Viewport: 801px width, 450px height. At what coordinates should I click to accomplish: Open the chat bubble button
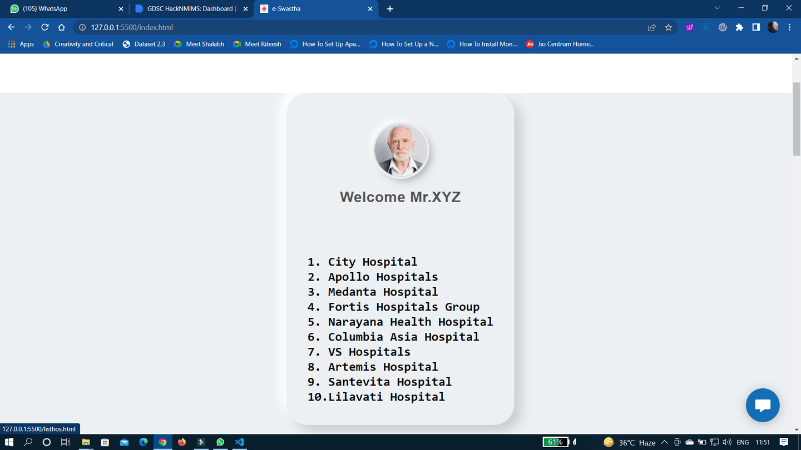(763, 405)
